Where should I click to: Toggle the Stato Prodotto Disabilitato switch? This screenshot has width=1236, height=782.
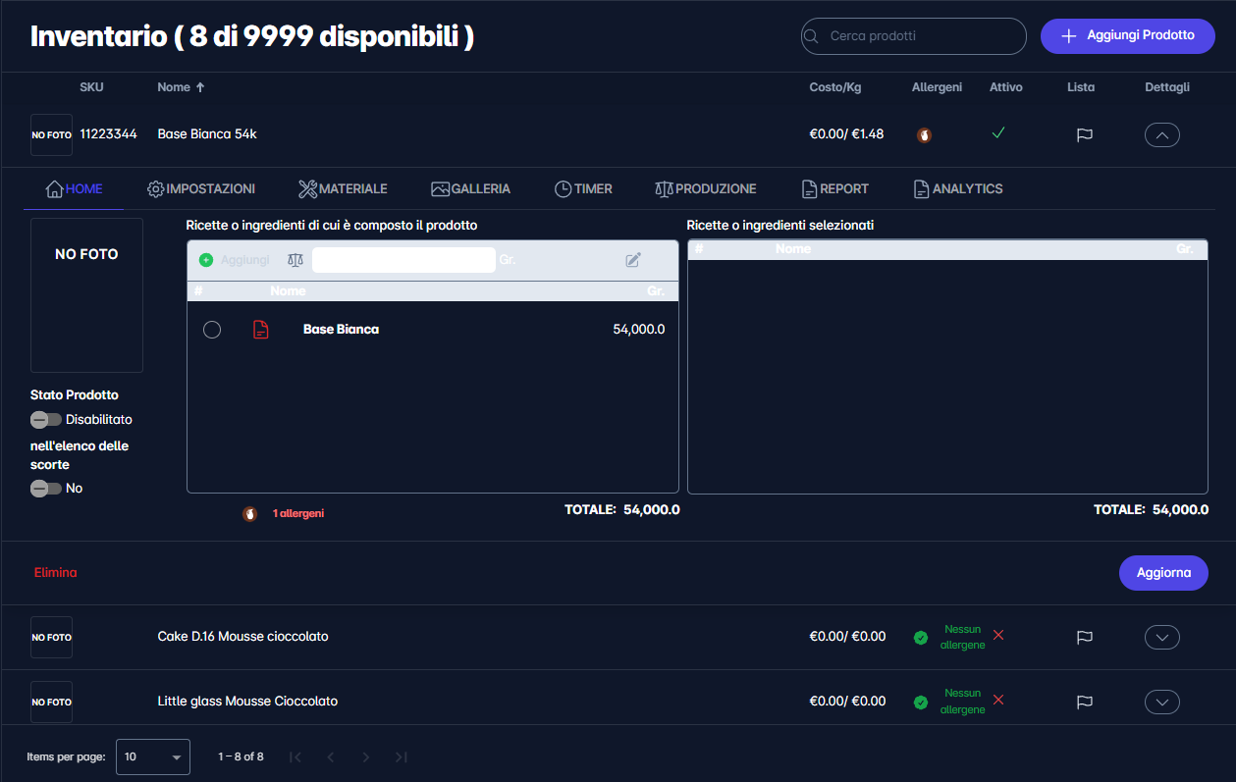pyautogui.click(x=45, y=420)
